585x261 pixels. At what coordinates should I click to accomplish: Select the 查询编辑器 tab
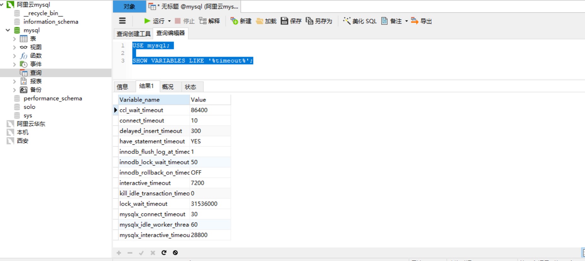(x=171, y=33)
